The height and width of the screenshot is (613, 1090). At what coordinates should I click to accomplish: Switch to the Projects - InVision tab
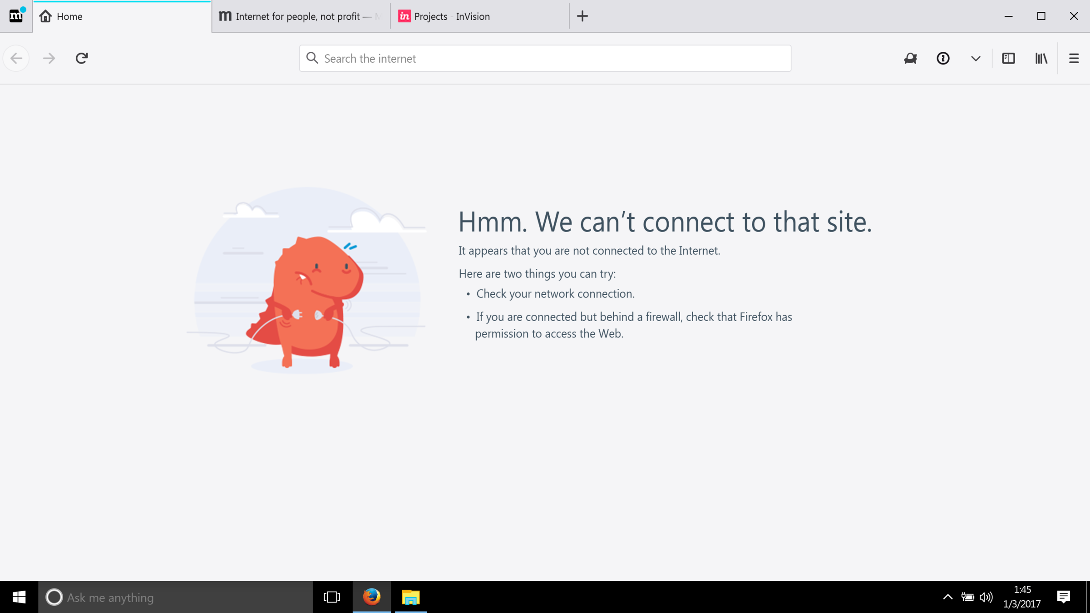click(479, 16)
